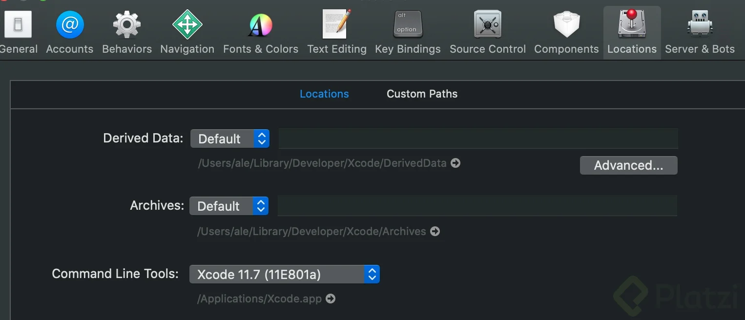
Task: Open the Command Line Tools Xcode 11.7 dropdown
Action: 284,274
